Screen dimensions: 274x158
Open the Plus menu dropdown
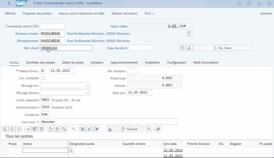click(149, 13)
